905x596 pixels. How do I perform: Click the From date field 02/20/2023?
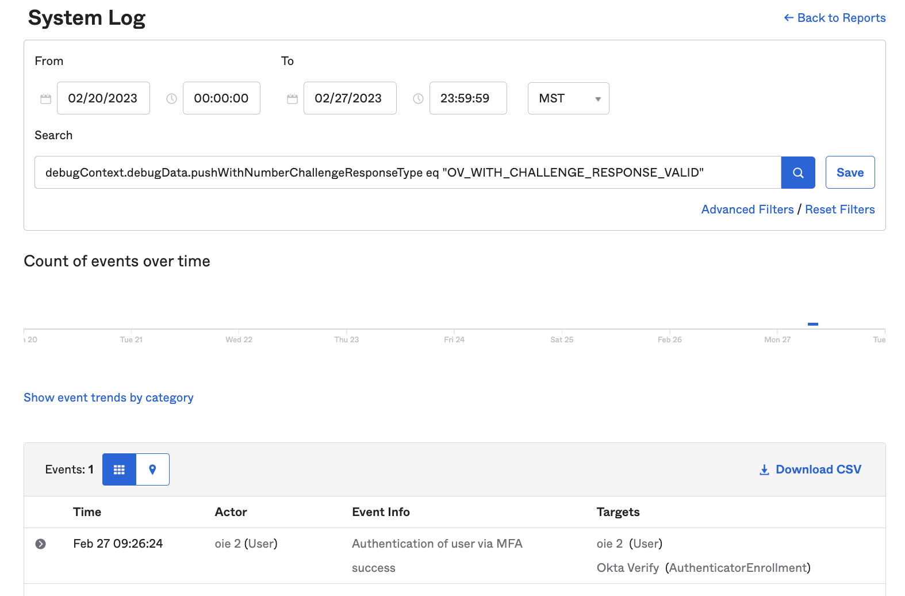coord(103,98)
